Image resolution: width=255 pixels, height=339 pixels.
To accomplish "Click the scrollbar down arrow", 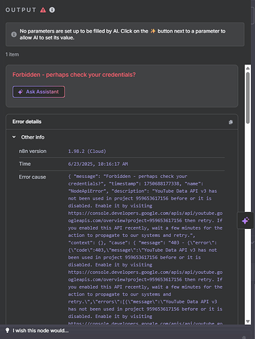I will click(248, 321).
